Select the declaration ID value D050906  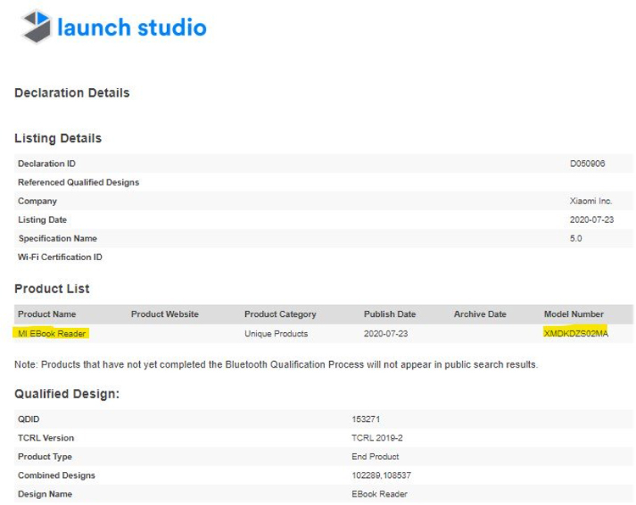click(x=588, y=164)
